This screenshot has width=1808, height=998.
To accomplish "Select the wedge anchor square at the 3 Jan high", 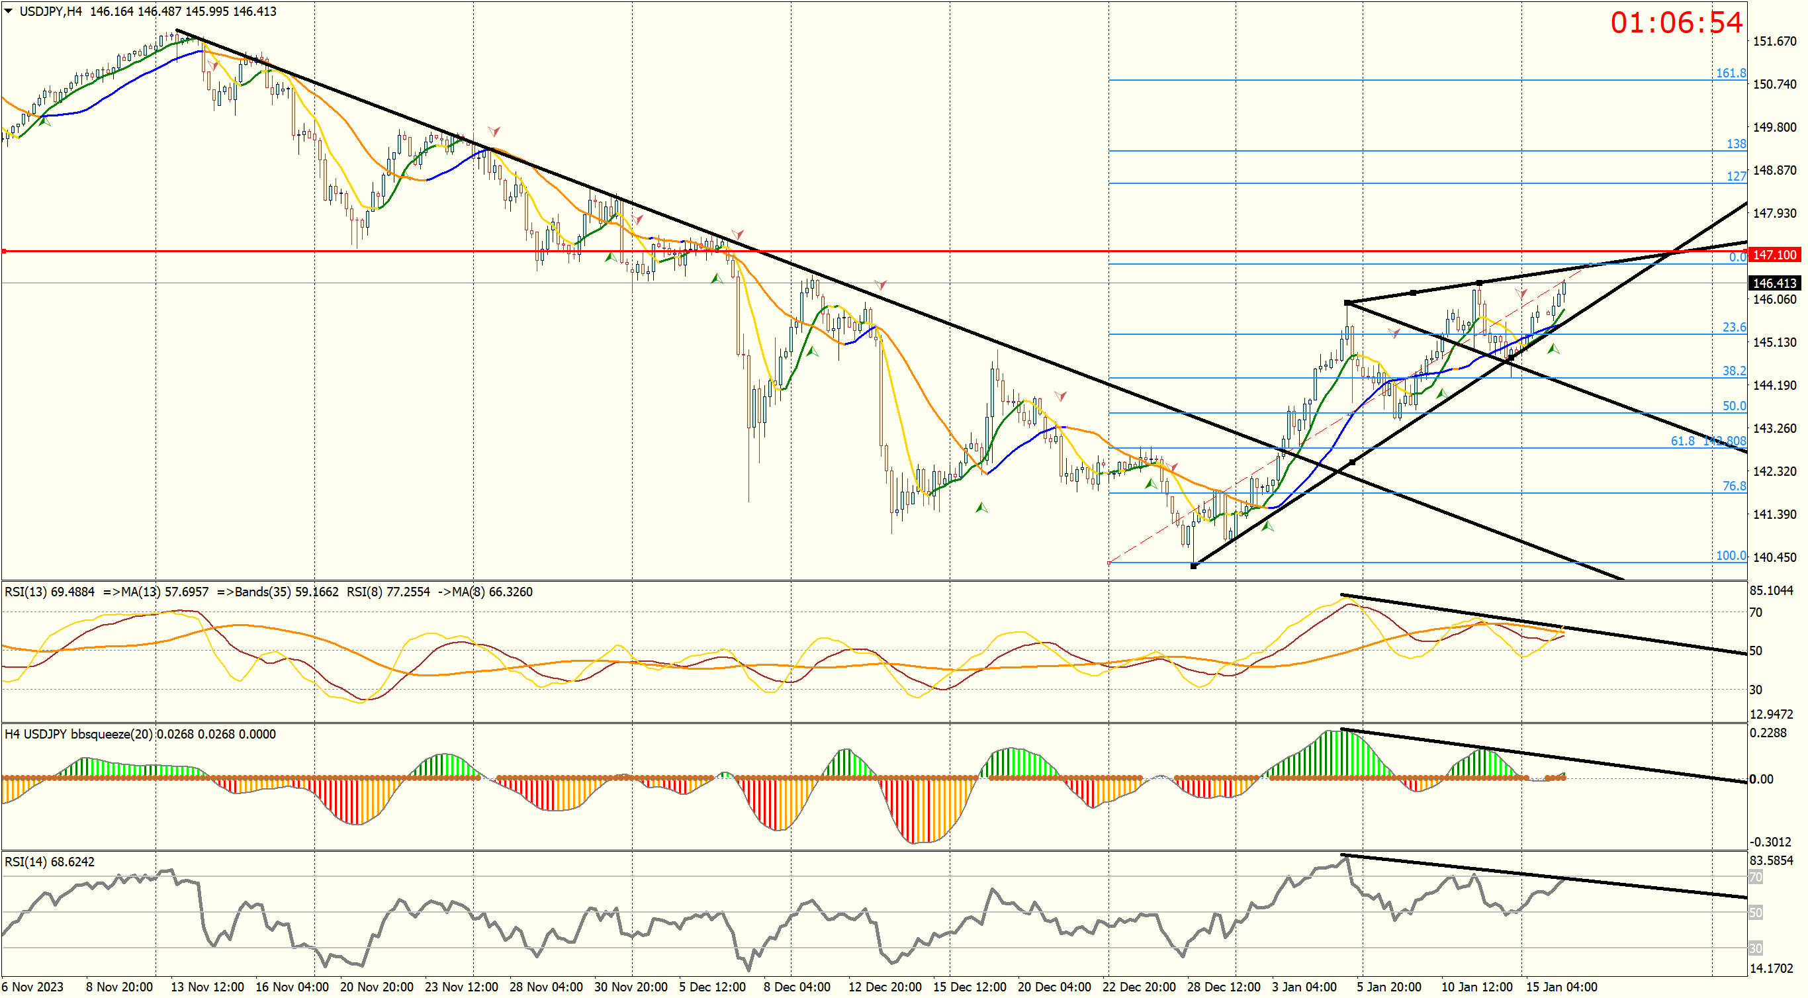I will pyautogui.click(x=1347, y=302).
